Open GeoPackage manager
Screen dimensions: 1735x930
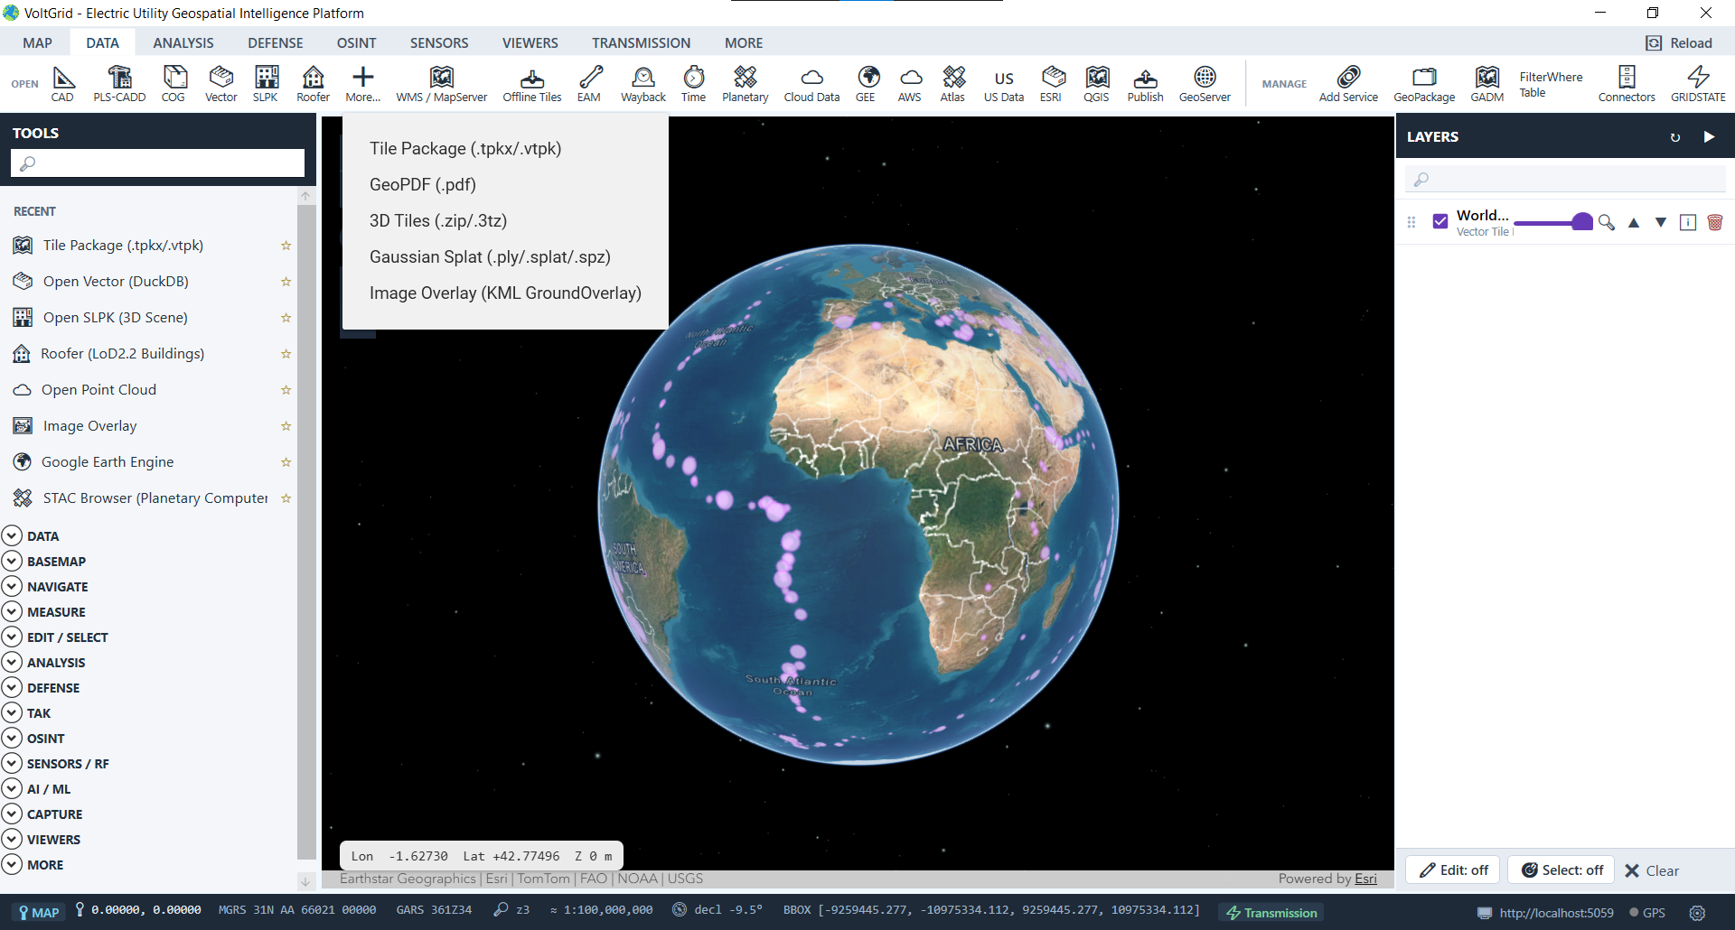(1425, 84)
